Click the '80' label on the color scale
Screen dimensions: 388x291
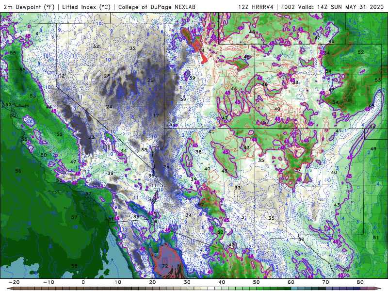coord(360,282)
